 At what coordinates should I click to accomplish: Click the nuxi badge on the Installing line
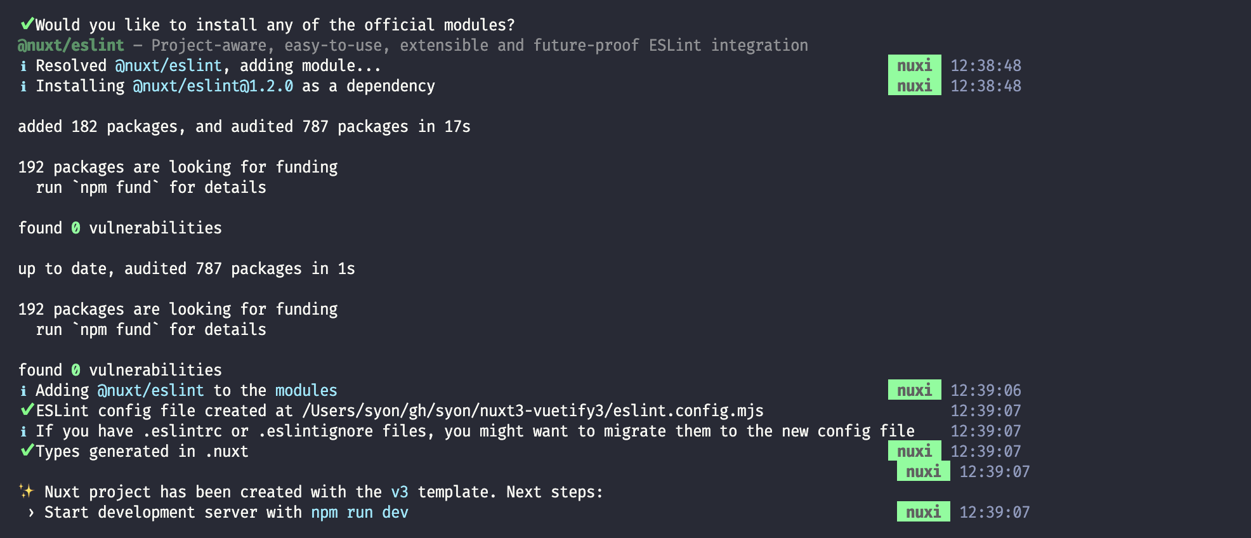click(x=914, y=86)
